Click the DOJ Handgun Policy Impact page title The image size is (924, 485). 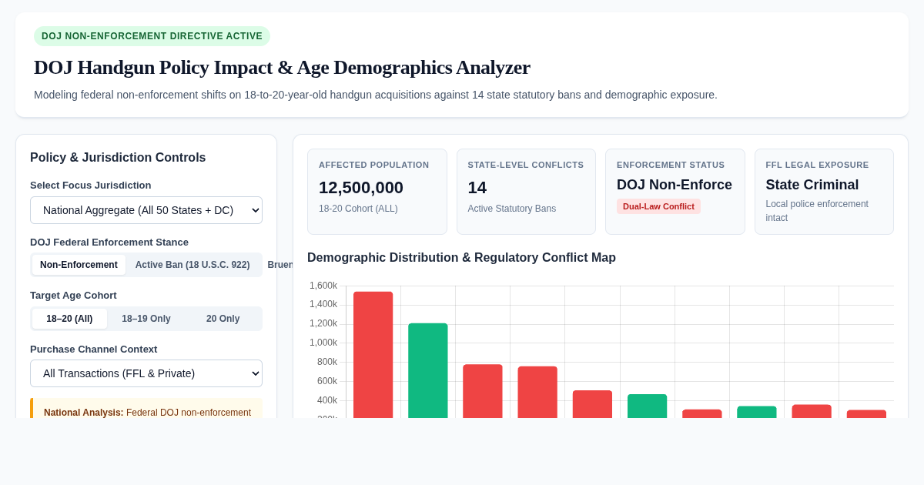[x=282, y=68]
